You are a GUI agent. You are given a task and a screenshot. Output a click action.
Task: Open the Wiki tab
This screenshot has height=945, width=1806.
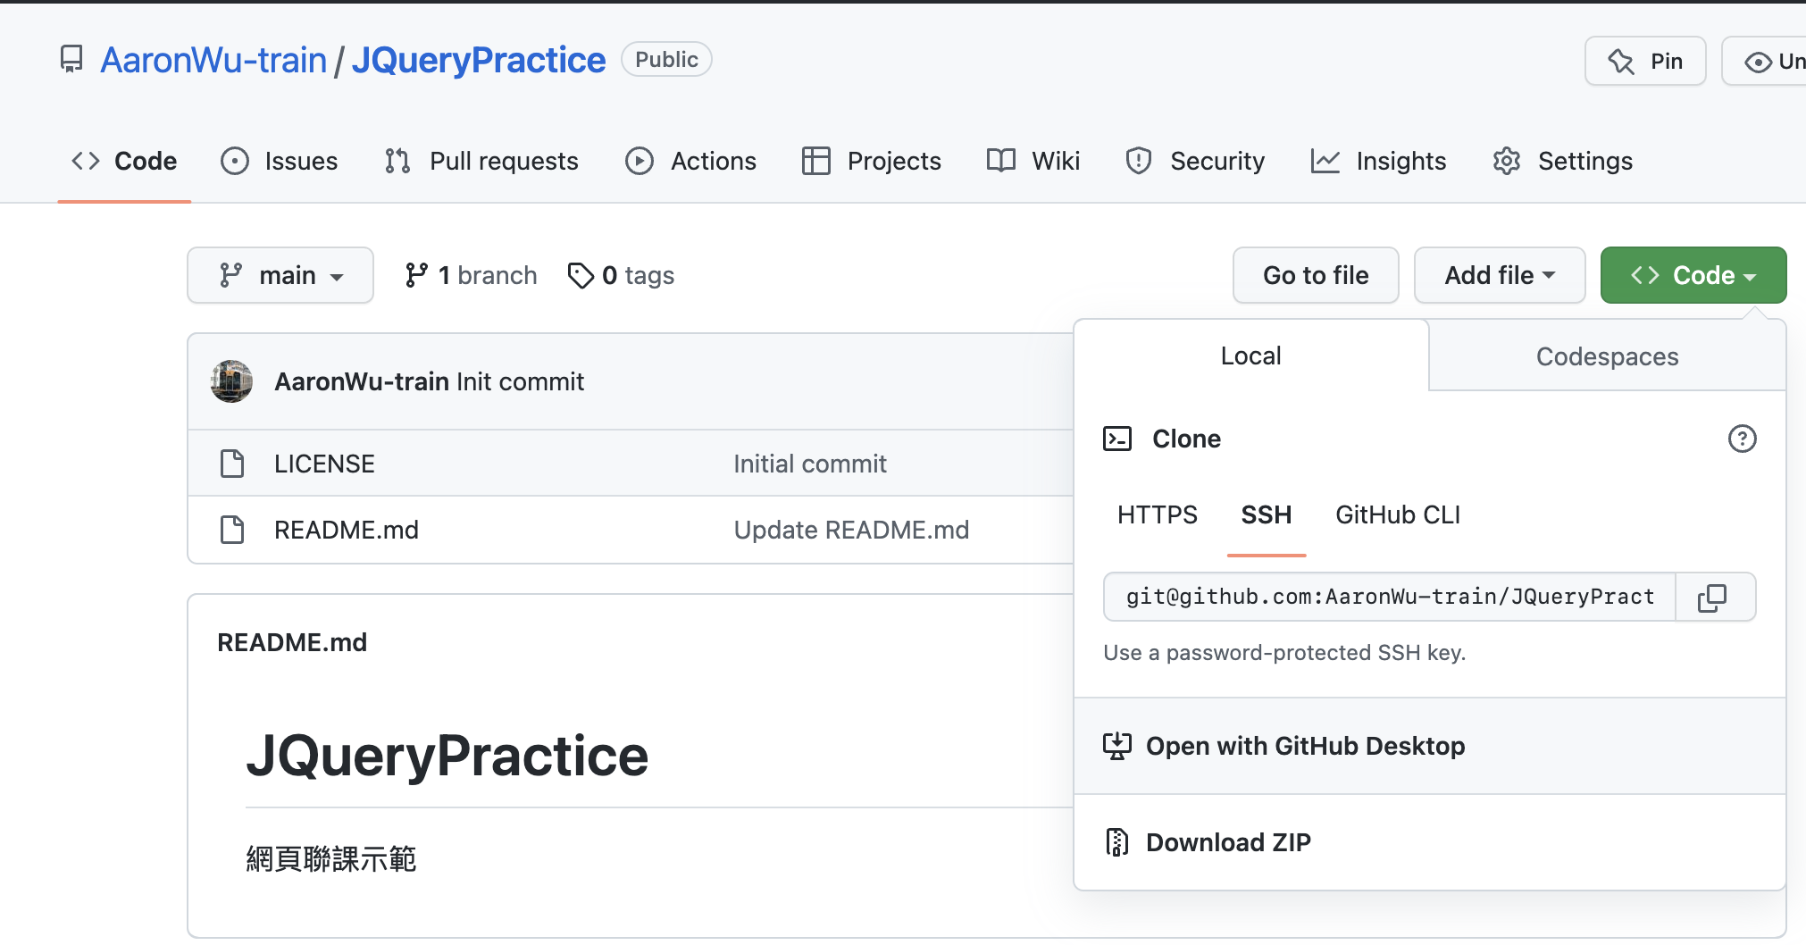[x=1033, y=161]
